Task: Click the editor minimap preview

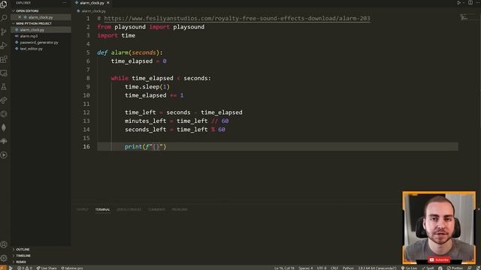Action: point(464,17)
